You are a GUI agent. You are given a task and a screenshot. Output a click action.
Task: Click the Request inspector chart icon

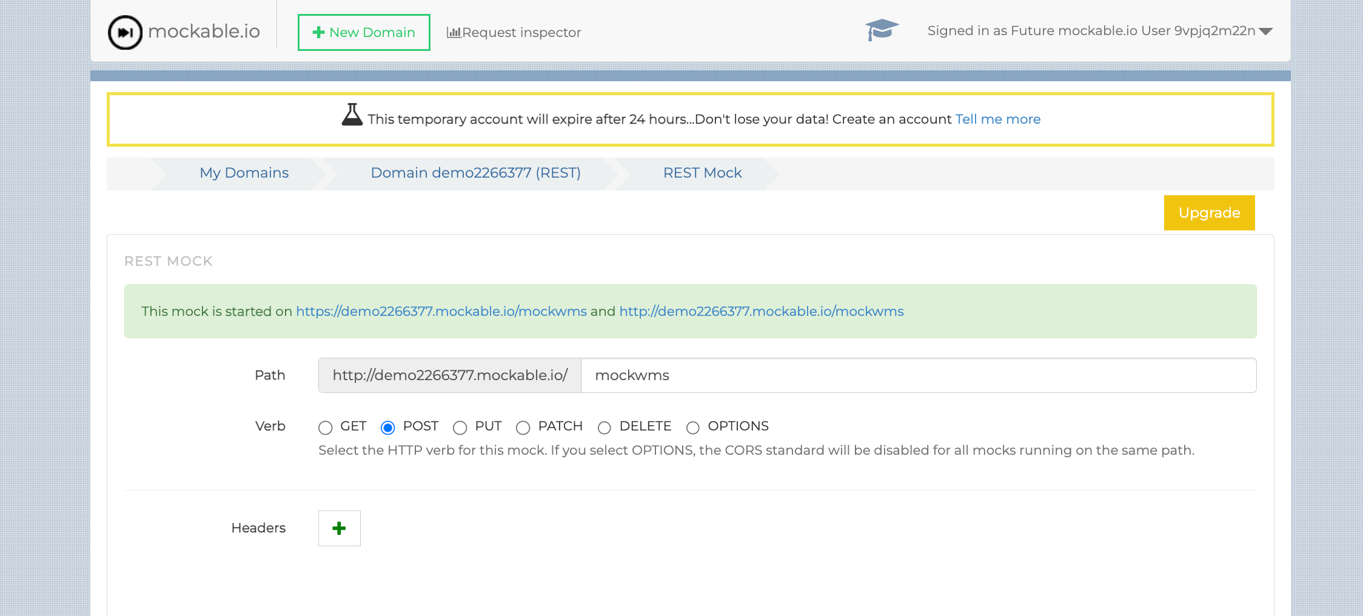click(x=454, y=33)
